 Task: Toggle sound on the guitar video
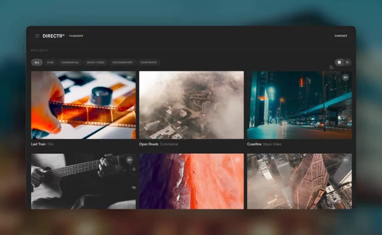pos(130,160)
